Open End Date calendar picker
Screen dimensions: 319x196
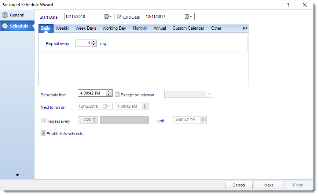tap(188, 16)
